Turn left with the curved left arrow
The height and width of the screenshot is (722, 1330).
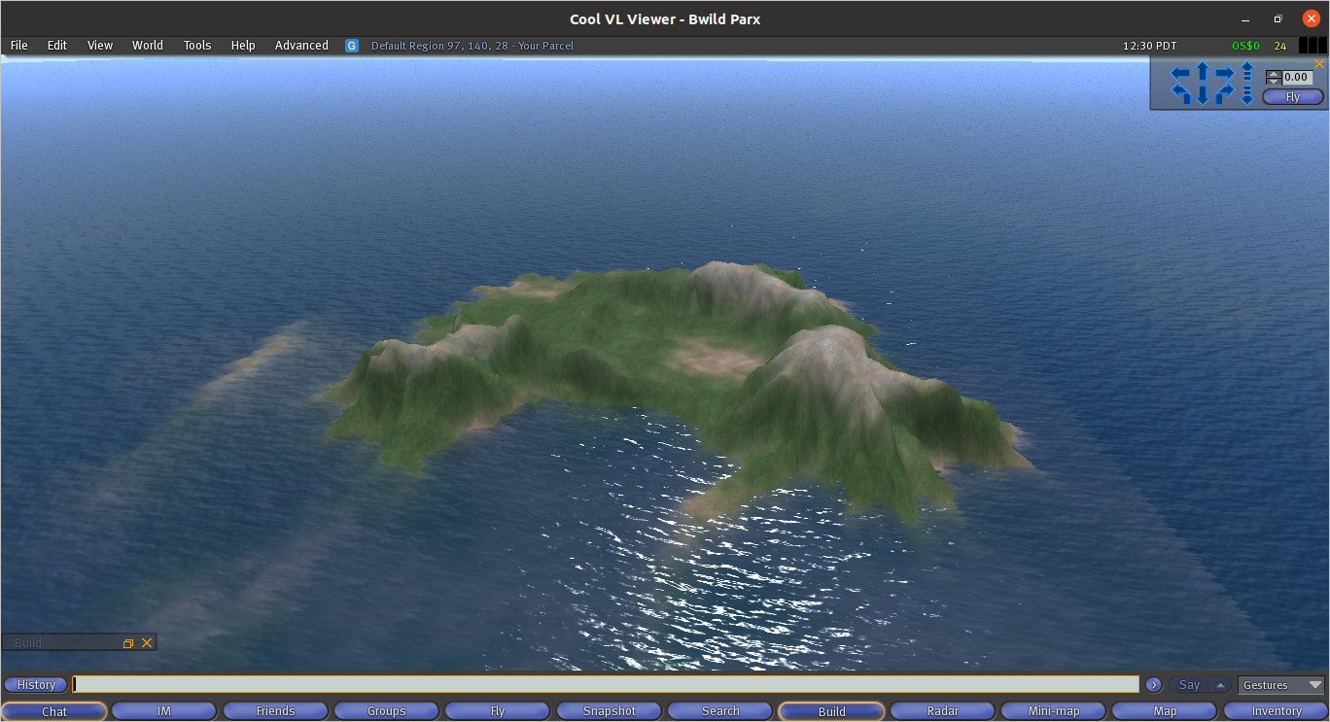1180,93
